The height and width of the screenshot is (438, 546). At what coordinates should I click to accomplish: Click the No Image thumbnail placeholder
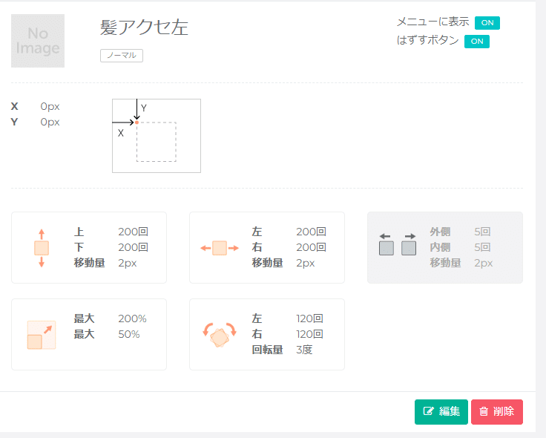coord(38,41)
